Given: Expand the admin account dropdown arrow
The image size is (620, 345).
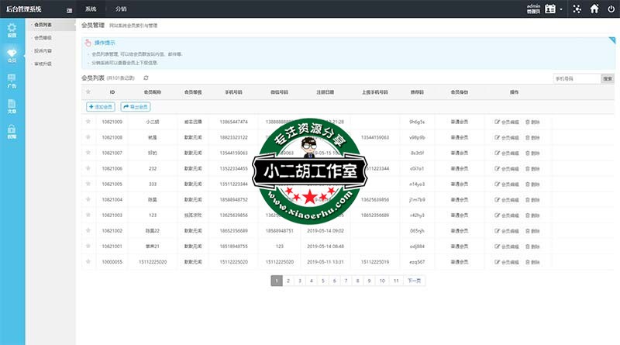Looking at the screenshot, I should [x=561, y=9].
